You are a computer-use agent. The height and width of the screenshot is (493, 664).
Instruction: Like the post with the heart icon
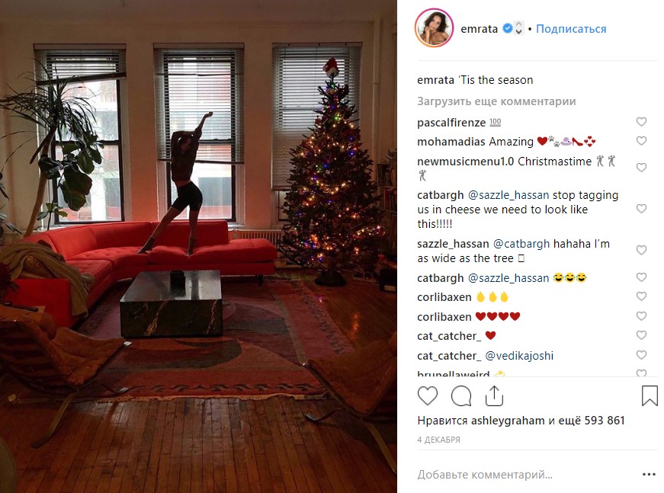point(427,396)
